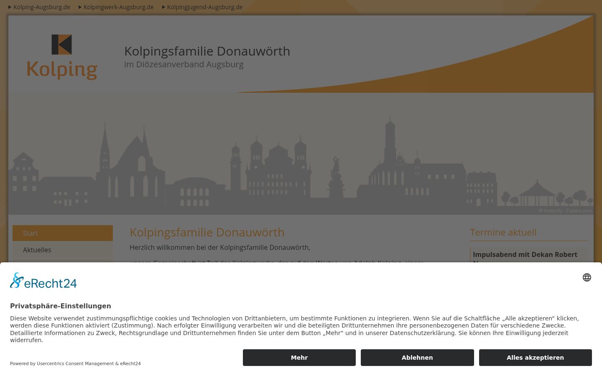Click the Kolpingsfamilie Donauwörth header title
This screenshot has height=376, width=602.
click(207, 51)
